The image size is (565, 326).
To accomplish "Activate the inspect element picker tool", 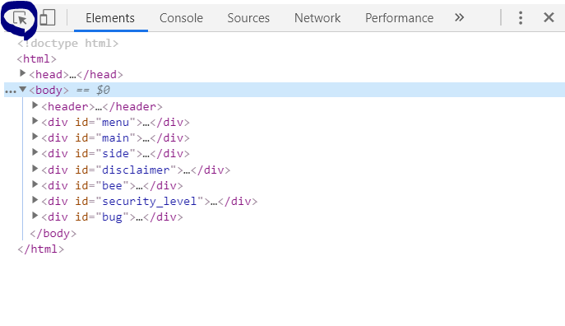I will pyautogui.click(x=20, y=17).
